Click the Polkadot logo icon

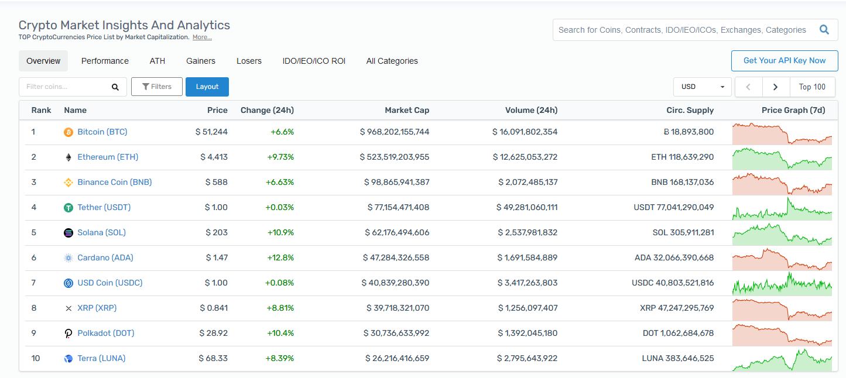68,334
